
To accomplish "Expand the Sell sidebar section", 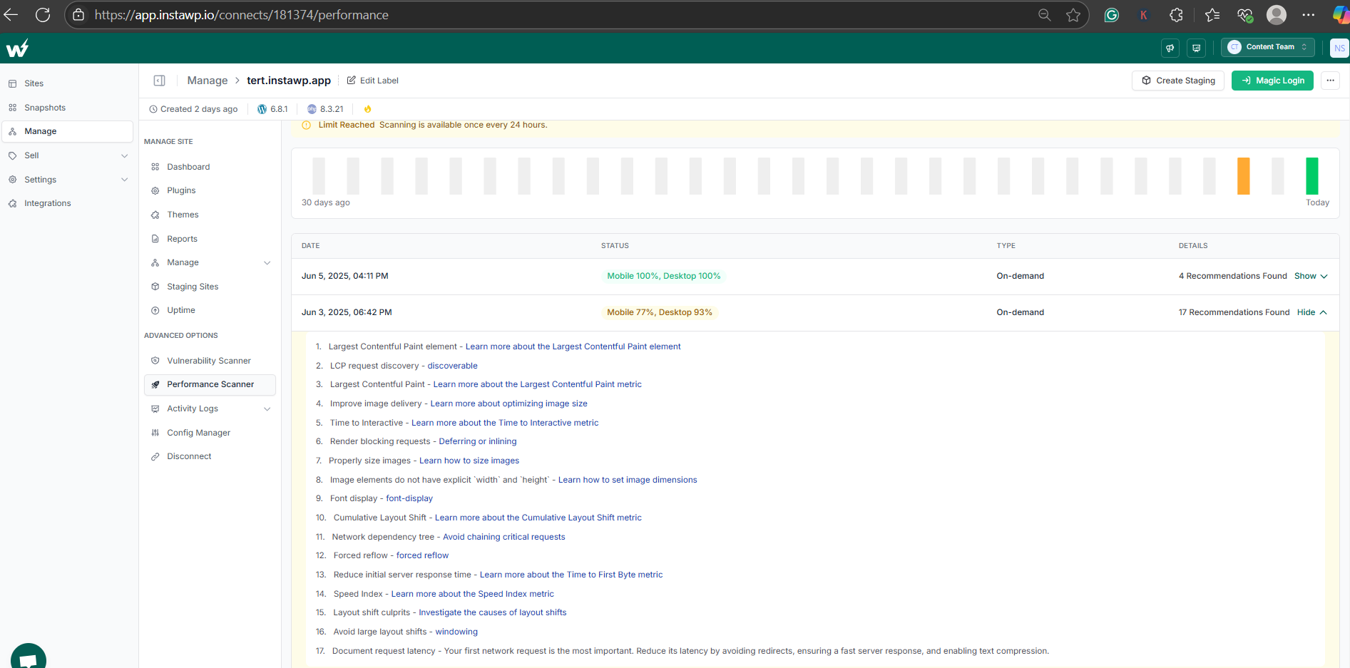I will pos(124,155).
